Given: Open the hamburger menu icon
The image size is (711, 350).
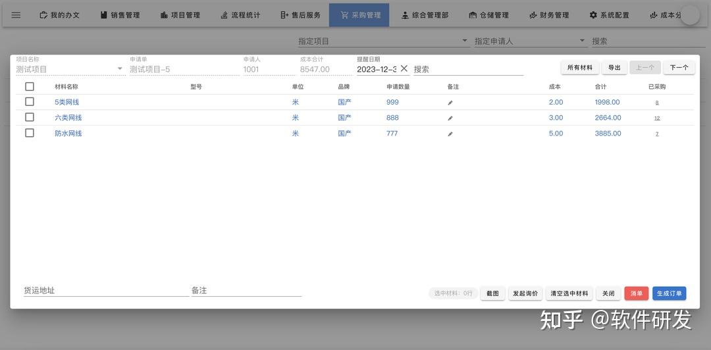Looking at the screenshot, I should 16,15.
